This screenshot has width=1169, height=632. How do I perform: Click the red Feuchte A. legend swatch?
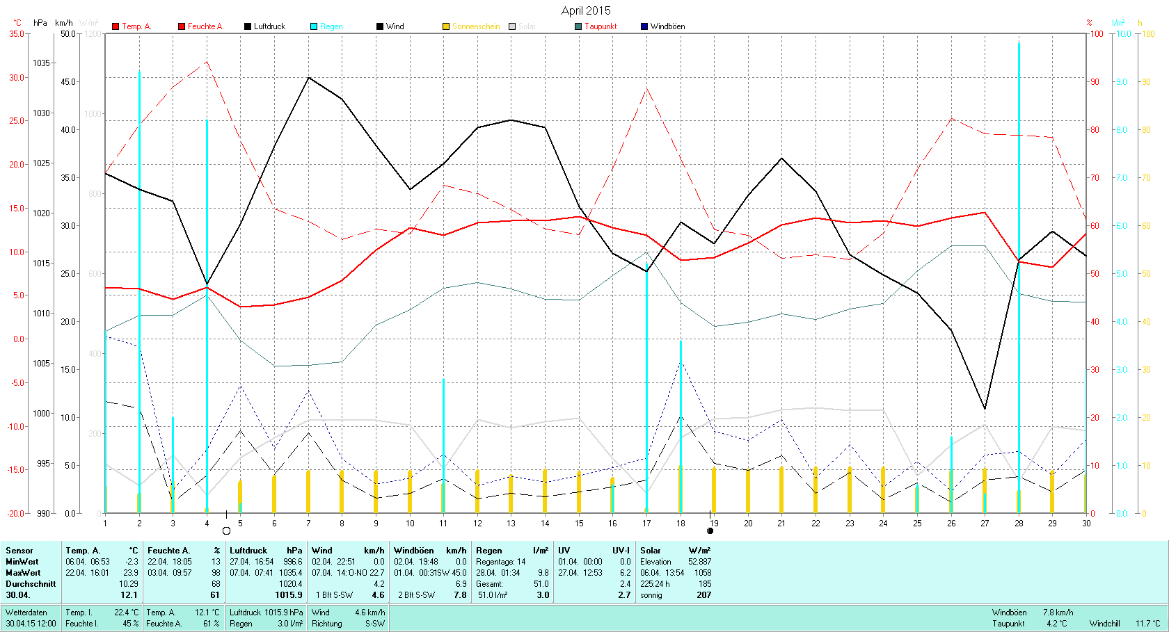click(182, 26)
